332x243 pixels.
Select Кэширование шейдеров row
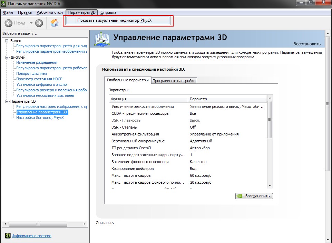pyautogui.click(x=188, y=169)
